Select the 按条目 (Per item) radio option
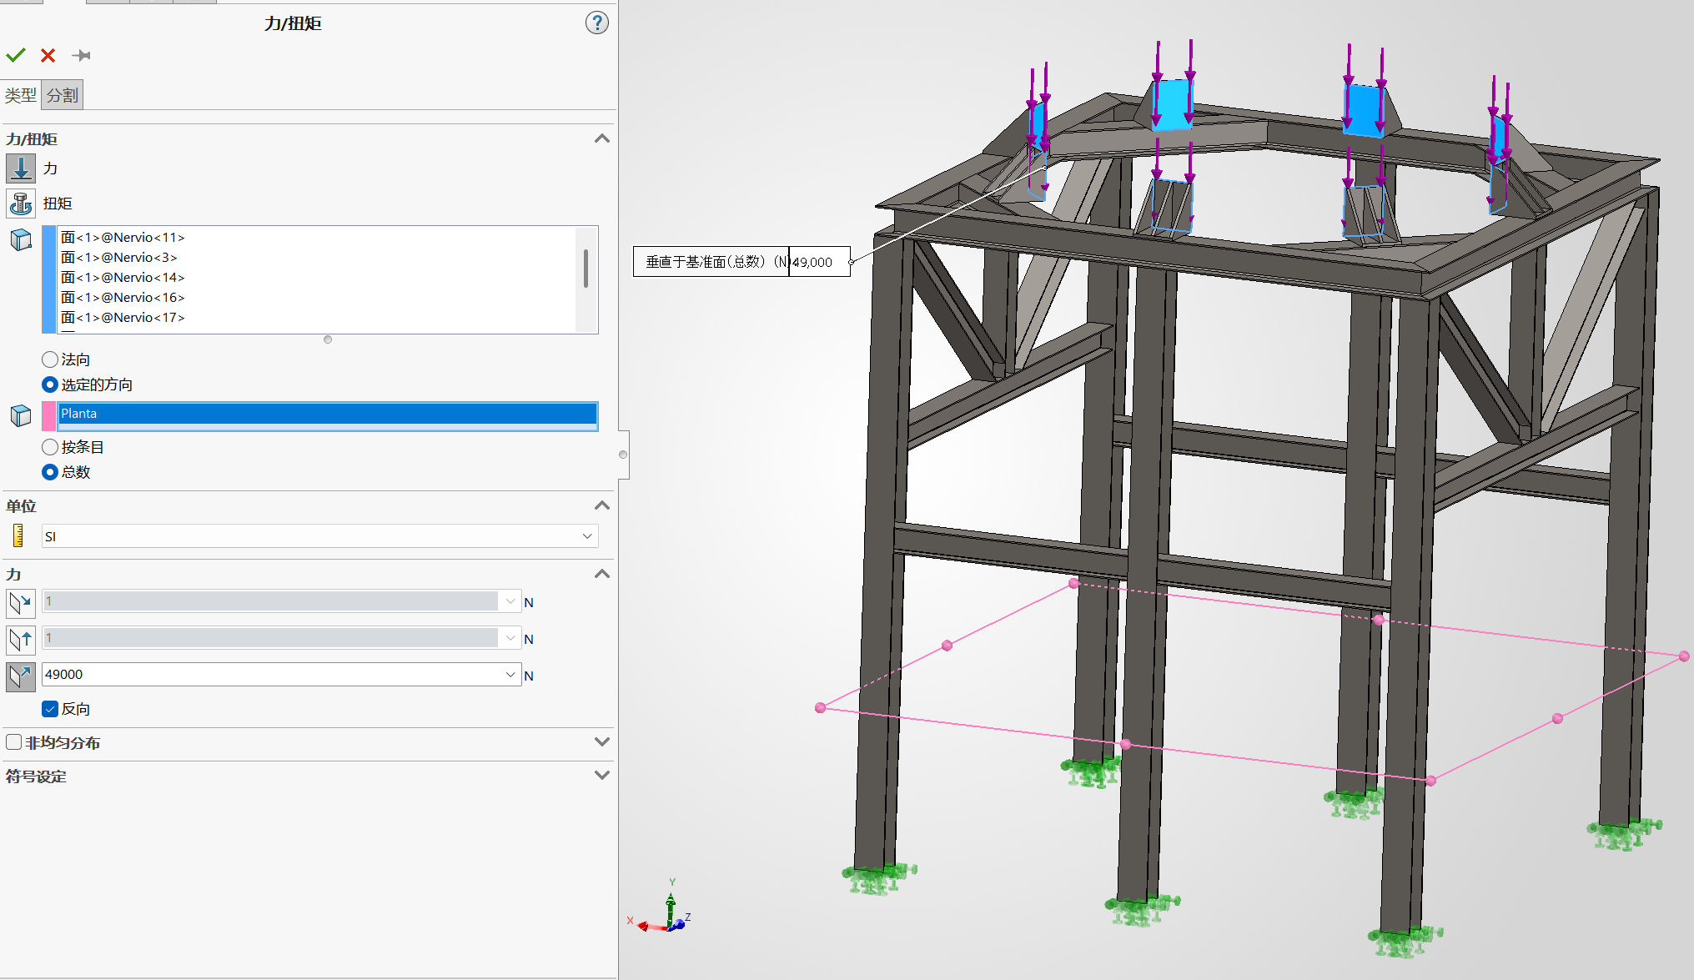The image size is (1694, 980). coord(50,447)
